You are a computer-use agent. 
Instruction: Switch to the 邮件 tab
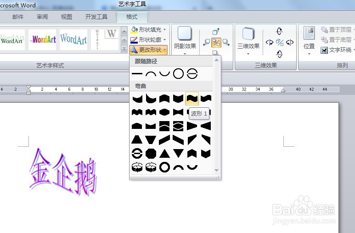[18, 17]
